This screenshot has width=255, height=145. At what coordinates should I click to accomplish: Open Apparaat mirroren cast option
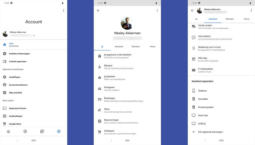point(18,108)
